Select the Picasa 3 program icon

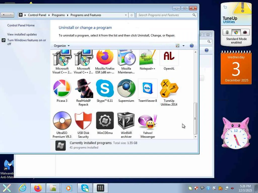(x=62, y=90)
